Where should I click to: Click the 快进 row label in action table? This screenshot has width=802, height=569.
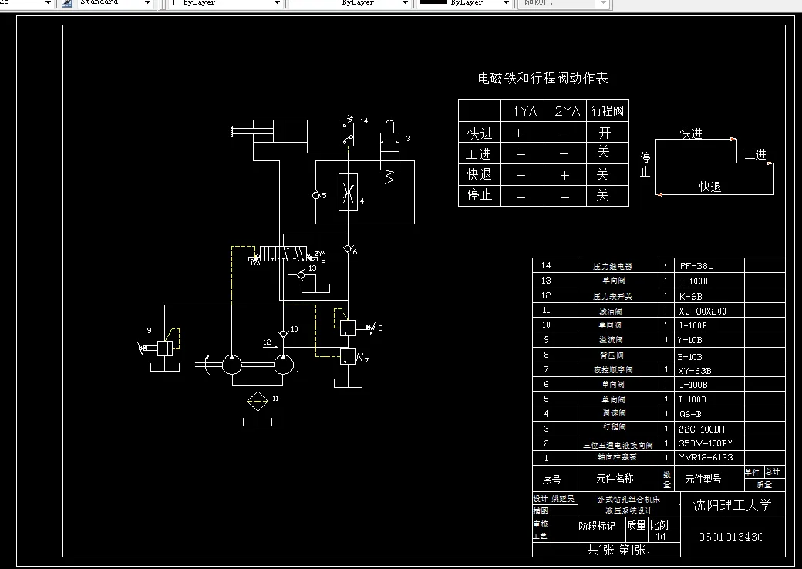coord(480,133)
